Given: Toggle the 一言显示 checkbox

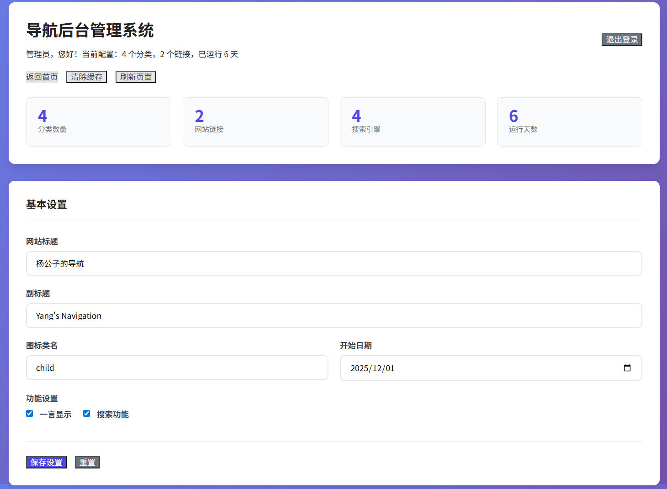Looking at the screenshot, I should [x=30, y=414].
